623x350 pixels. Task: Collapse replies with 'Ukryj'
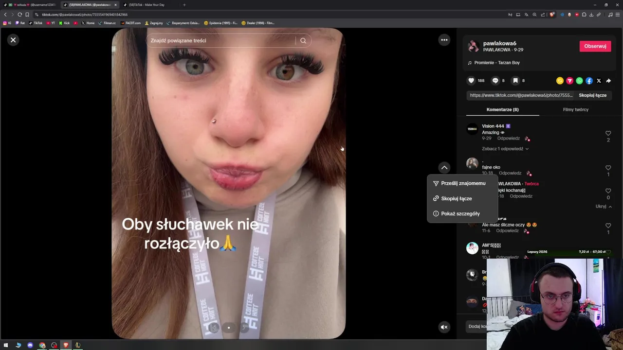pyautogui.click(x=604, y=206)
